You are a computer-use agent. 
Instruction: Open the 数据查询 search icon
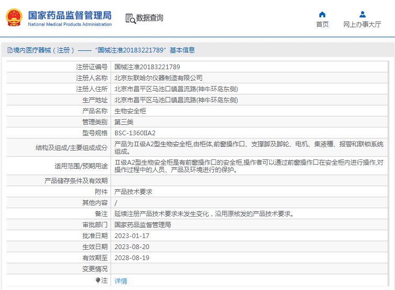[x=130, y=18]
